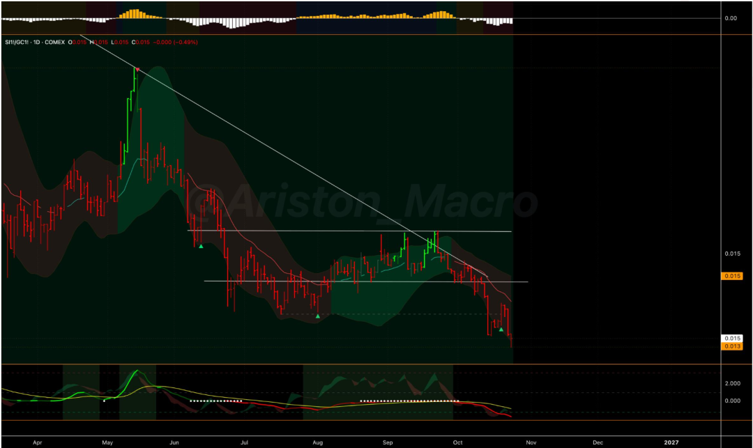753x448 pixels.
Task: Click the orange 0.013 price label
Action: [x=732, y=346]
